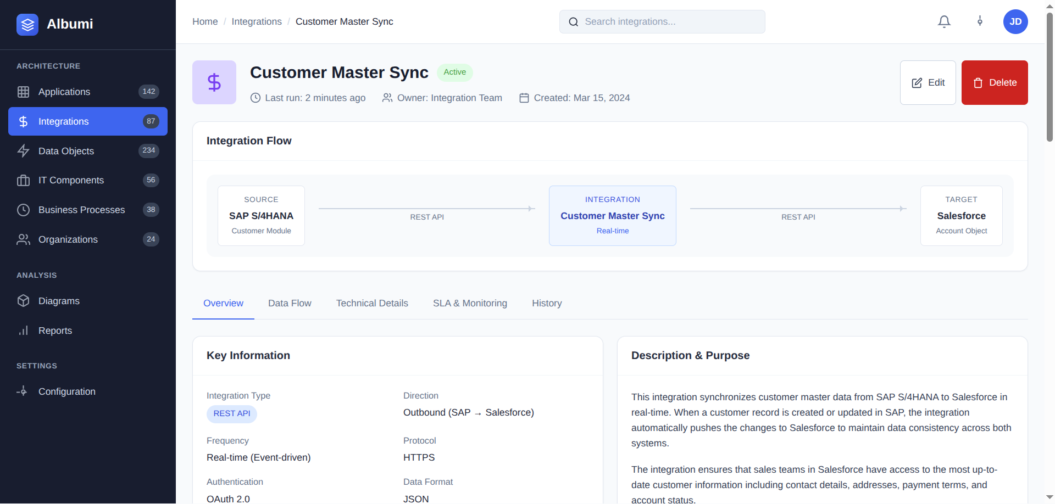Click the Albumi logo icon
This screenshot has width=1055, height=504.
[x=27, y=24]
